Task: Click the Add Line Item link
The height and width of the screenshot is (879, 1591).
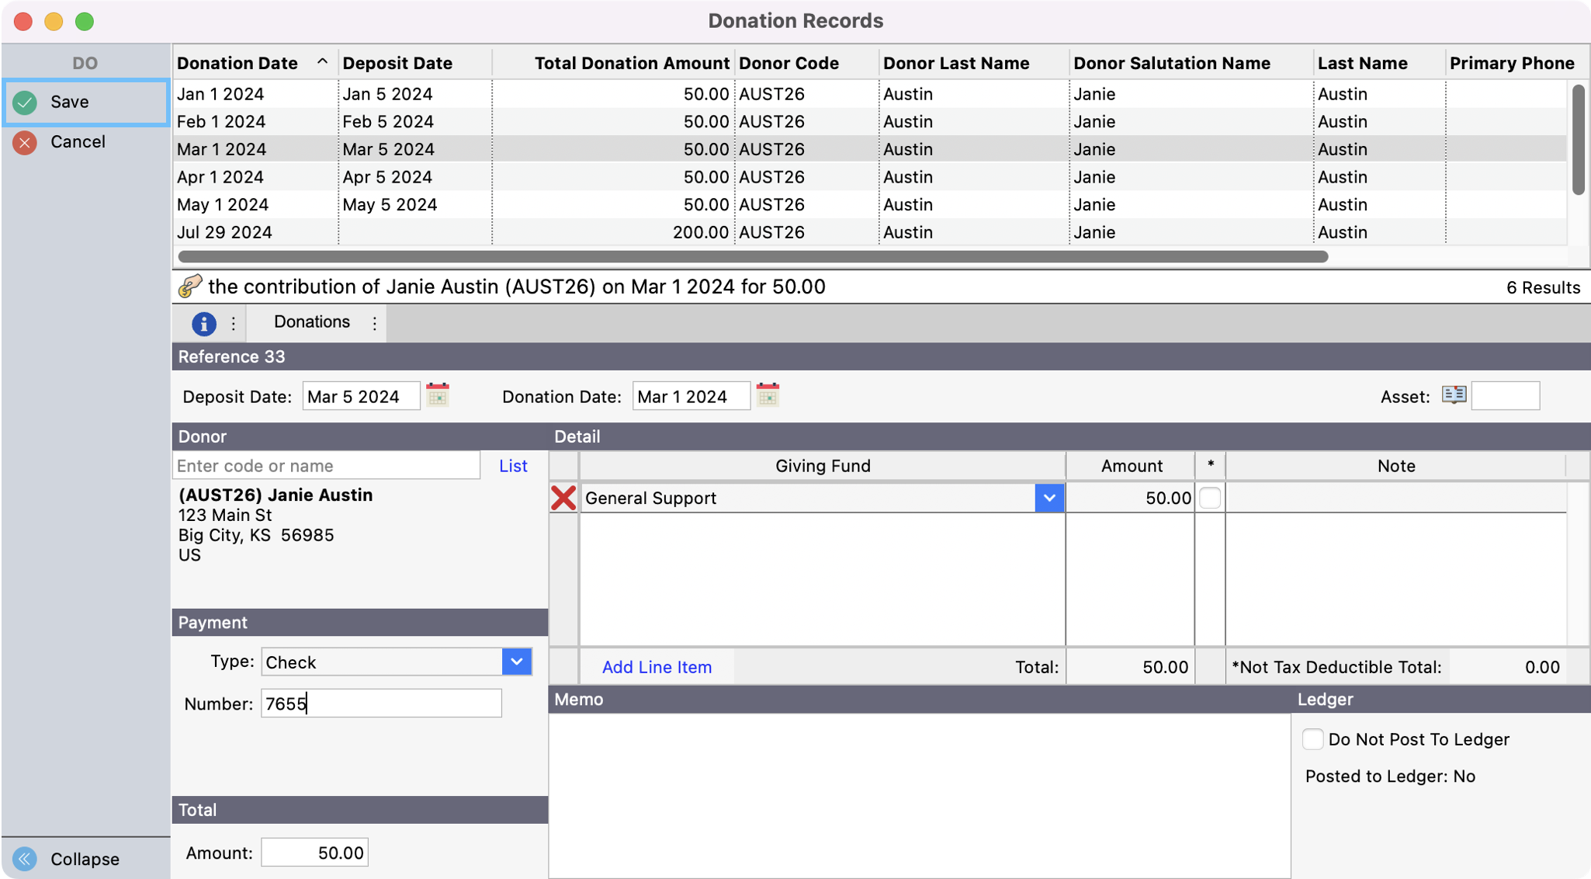Action: click(x=657, y=667)
